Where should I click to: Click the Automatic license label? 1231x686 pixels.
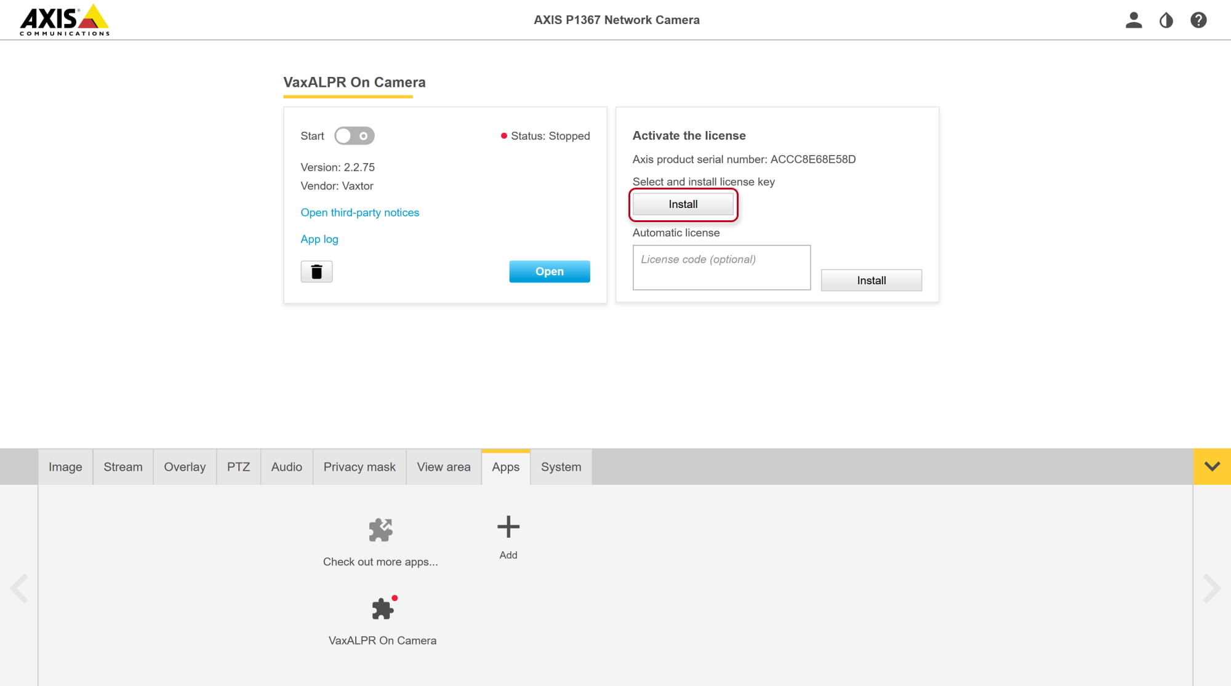tap(676, 233)
